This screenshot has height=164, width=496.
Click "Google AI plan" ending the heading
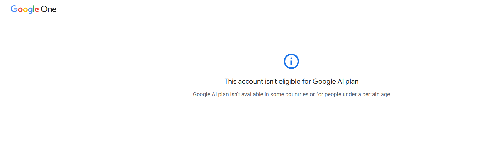tap(336, 82)
